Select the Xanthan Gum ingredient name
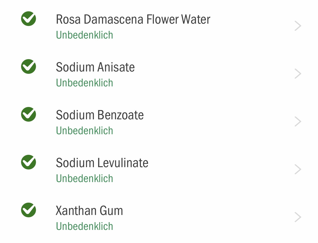The image size is (318, 243). [x=89, y=211]
